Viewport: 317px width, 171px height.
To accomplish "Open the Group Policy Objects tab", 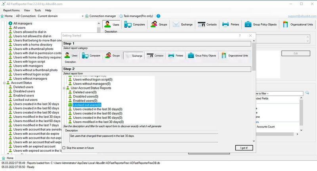I will tap(261, 24).
